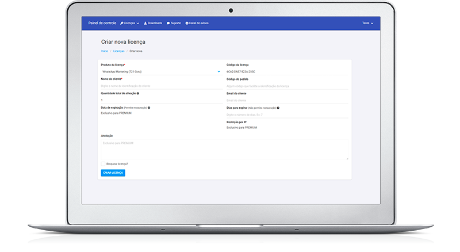Image resolution: width=460 pixels, height=252 pixels.
Task: Follow the Licenças breadcrumb link
Action: 118,51
